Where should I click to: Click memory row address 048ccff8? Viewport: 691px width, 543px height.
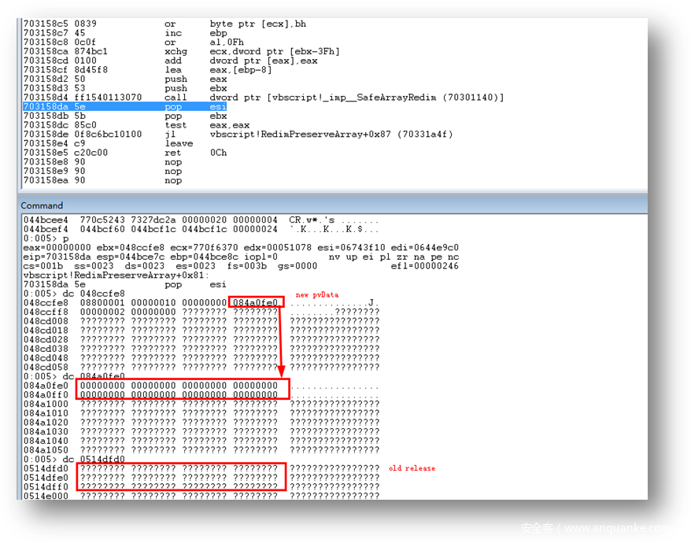tap(46, 312)
